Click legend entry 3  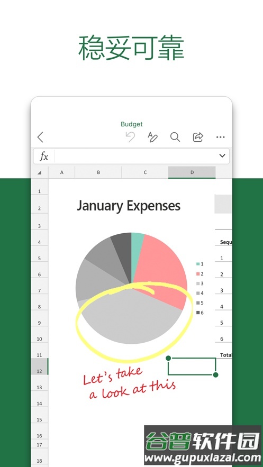[x=200, y=283]
